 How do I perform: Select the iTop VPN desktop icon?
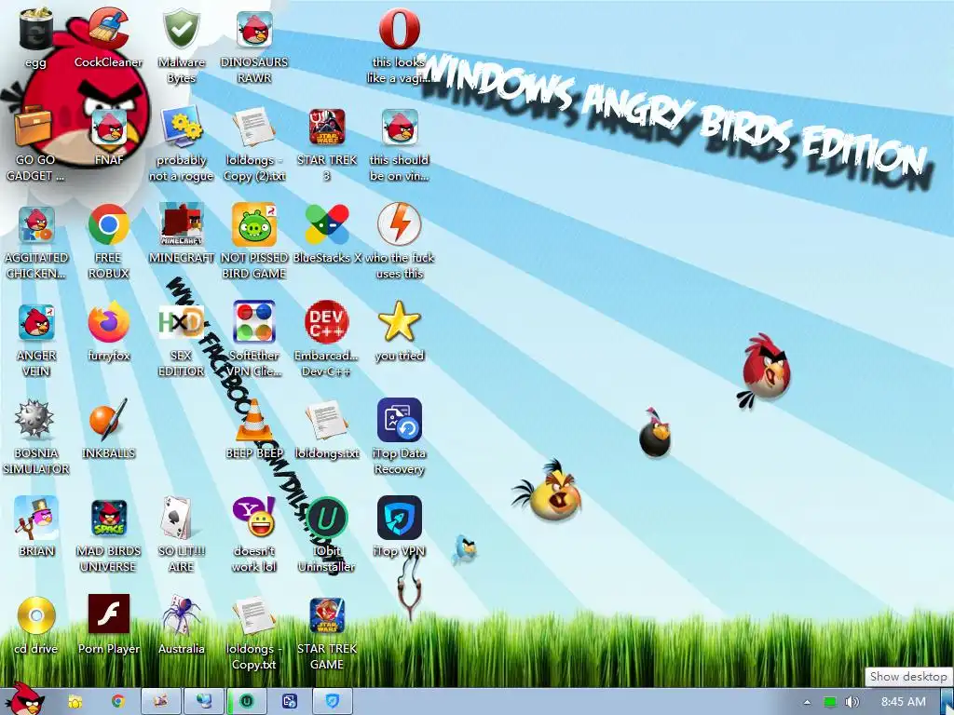399,518
